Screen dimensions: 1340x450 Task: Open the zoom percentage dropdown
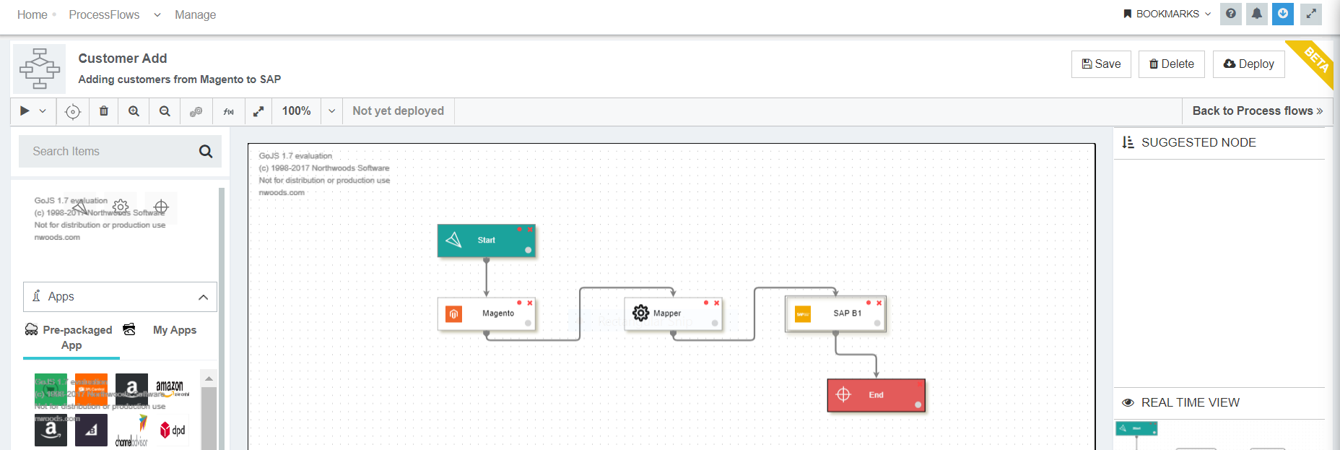point(331,111)
